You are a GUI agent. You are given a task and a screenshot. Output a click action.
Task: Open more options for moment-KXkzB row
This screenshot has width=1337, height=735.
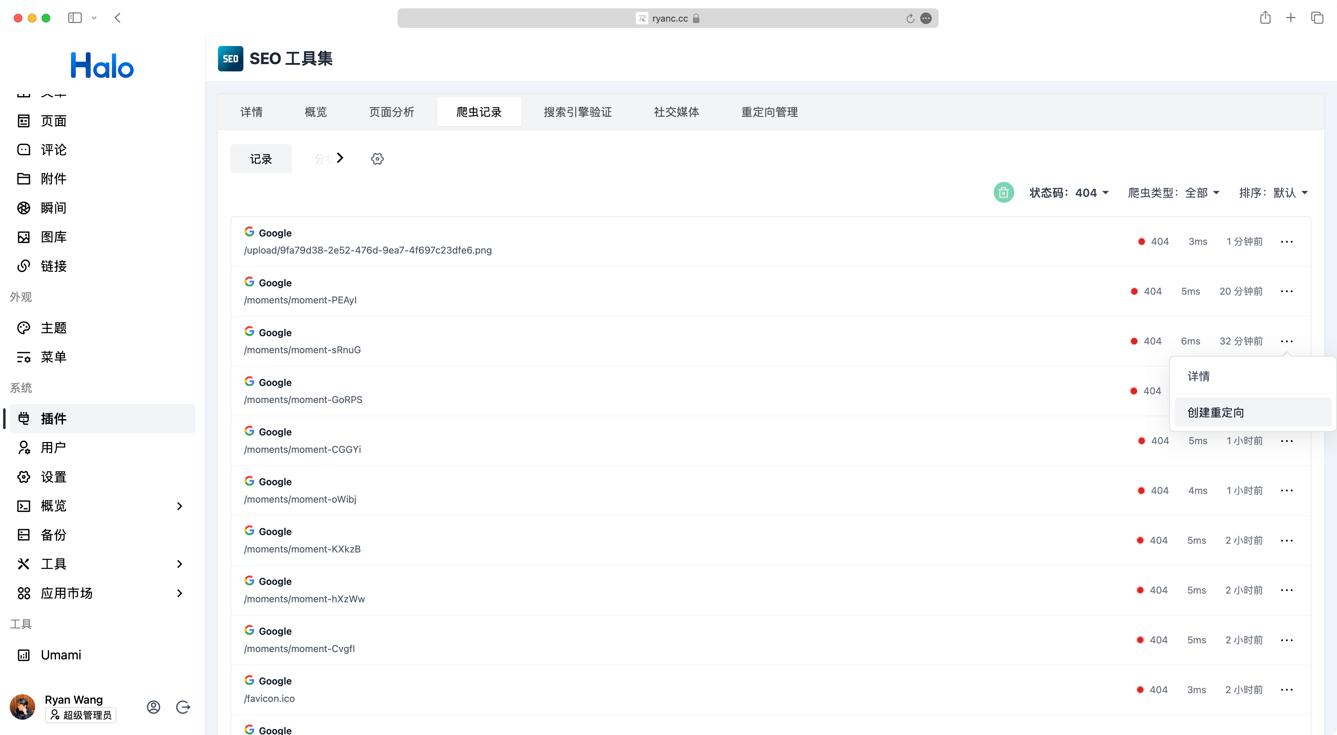tap(1287, 540)
